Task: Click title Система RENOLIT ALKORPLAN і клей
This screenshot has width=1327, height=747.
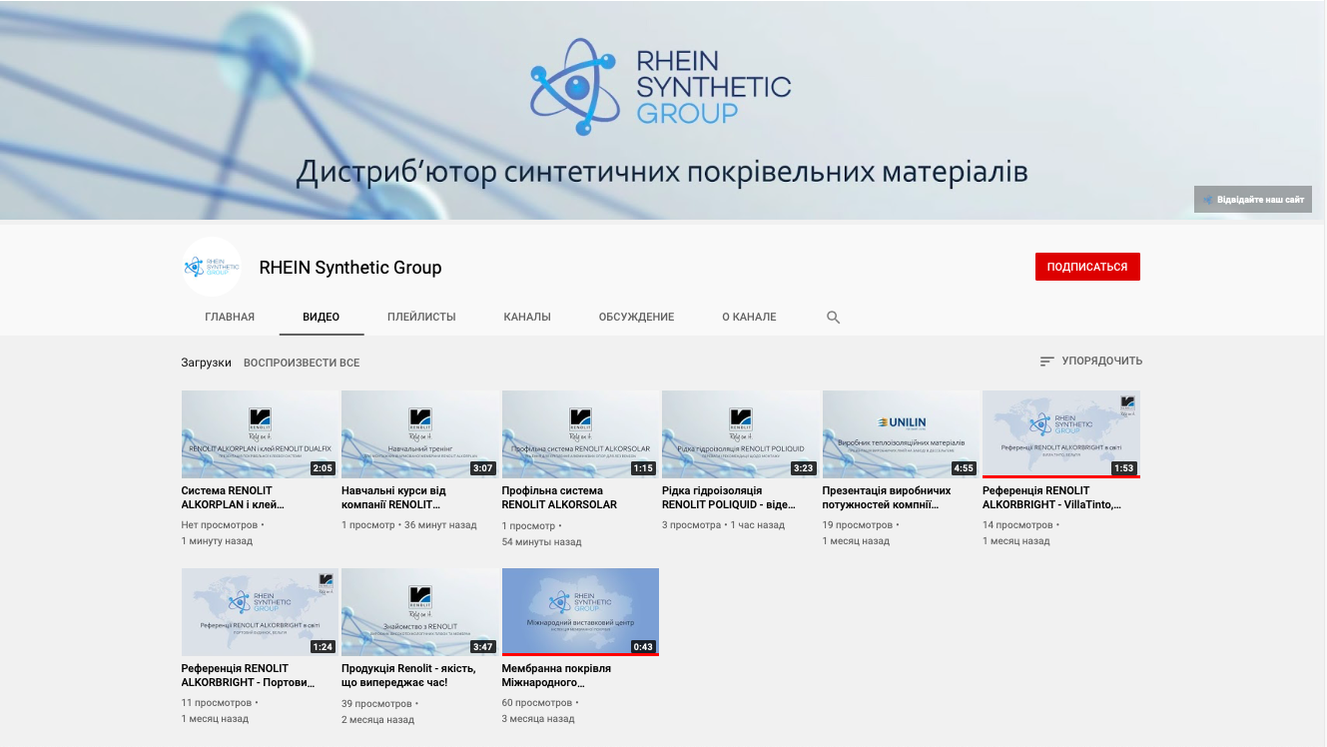Action: click(234, 497)
